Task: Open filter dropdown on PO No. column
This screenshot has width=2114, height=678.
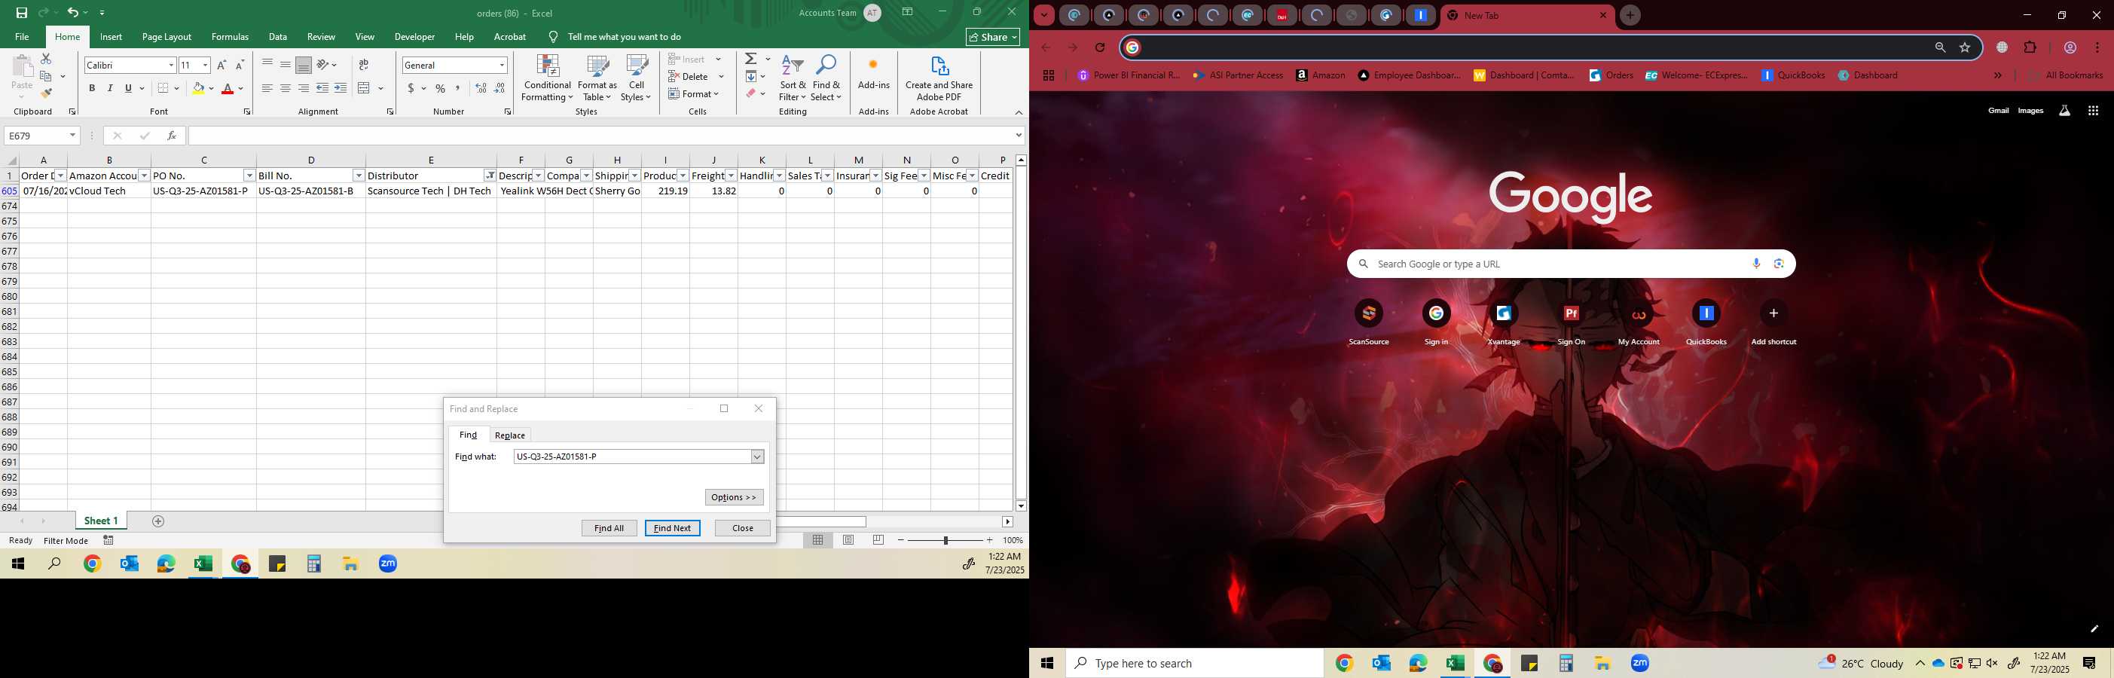Action: [249, 176]
